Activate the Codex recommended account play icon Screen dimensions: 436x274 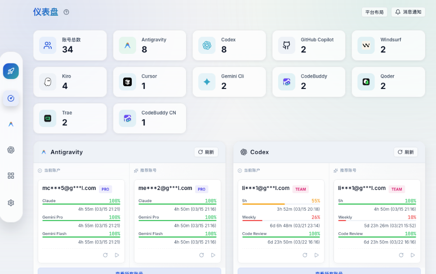tap(413, 255)
